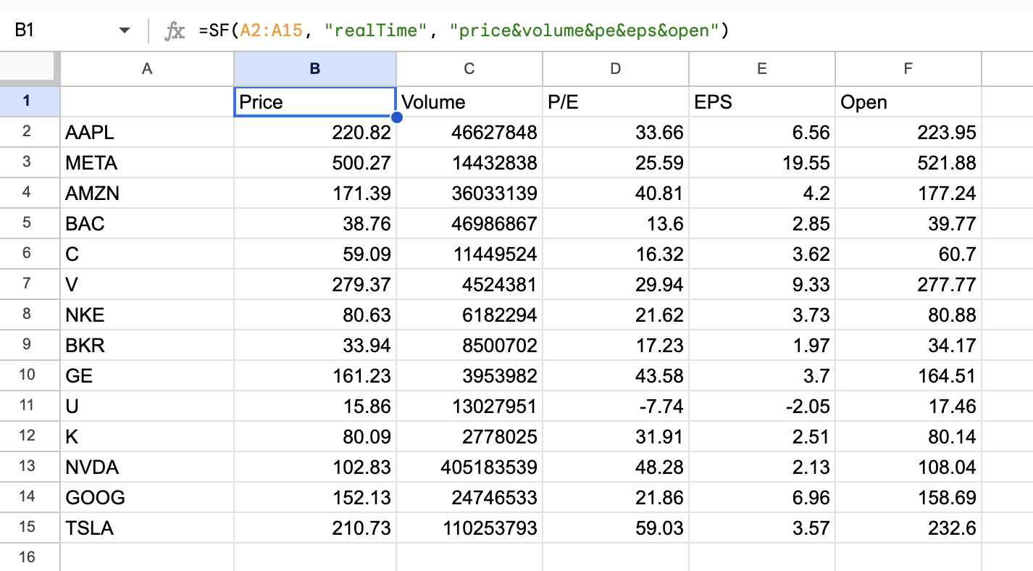1033x571 pixels.
Task: Select the Price header cell
Action: coord(314,101)
